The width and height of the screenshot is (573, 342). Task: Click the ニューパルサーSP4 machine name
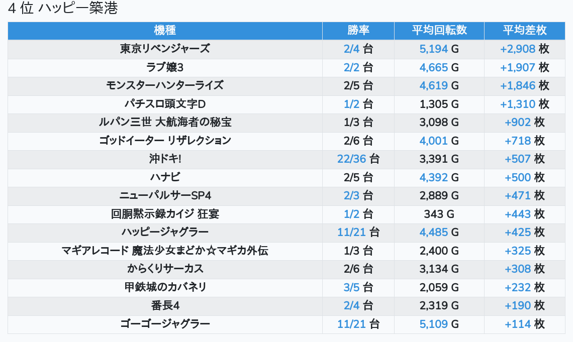click(165, 195)
